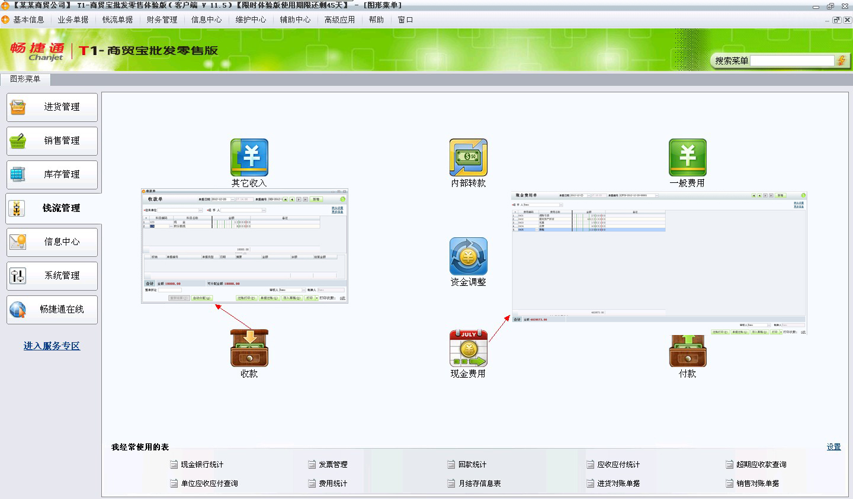This screenshot has height=499, width=853.
Task: Click the 收款单 preview thumbnail
Action: tap(244, 246)
